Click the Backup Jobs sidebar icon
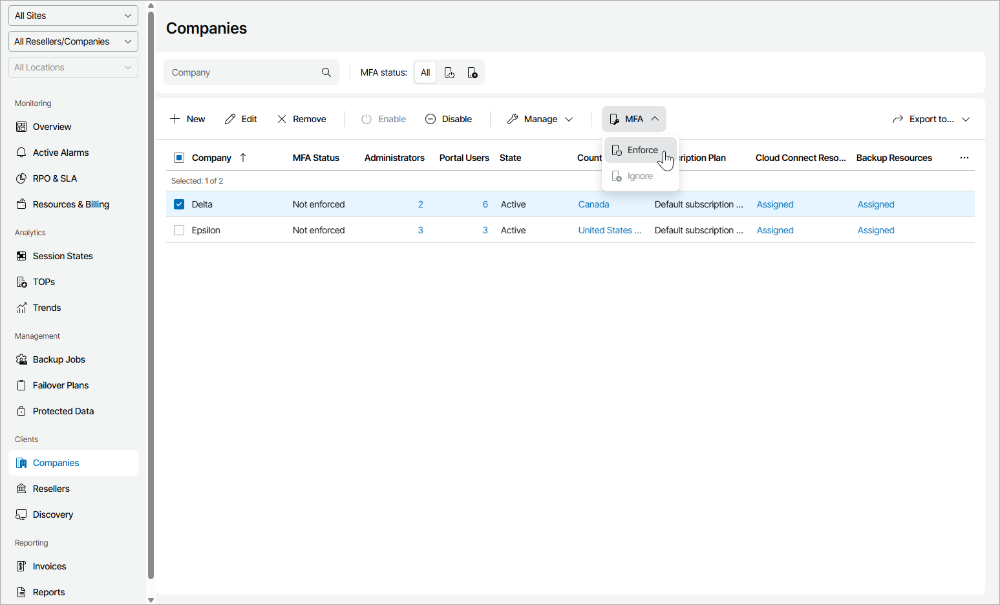This screenshot has height=605, width=1000. point(21,359)
